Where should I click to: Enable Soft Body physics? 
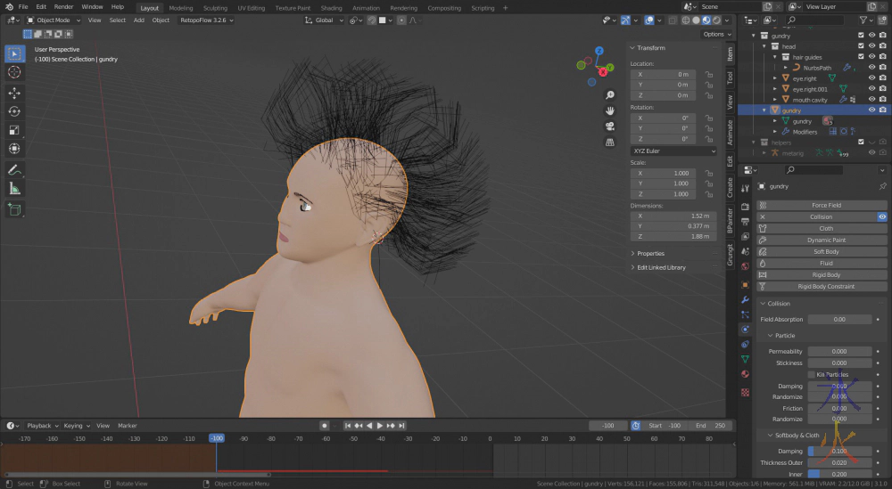coord(822,251)
